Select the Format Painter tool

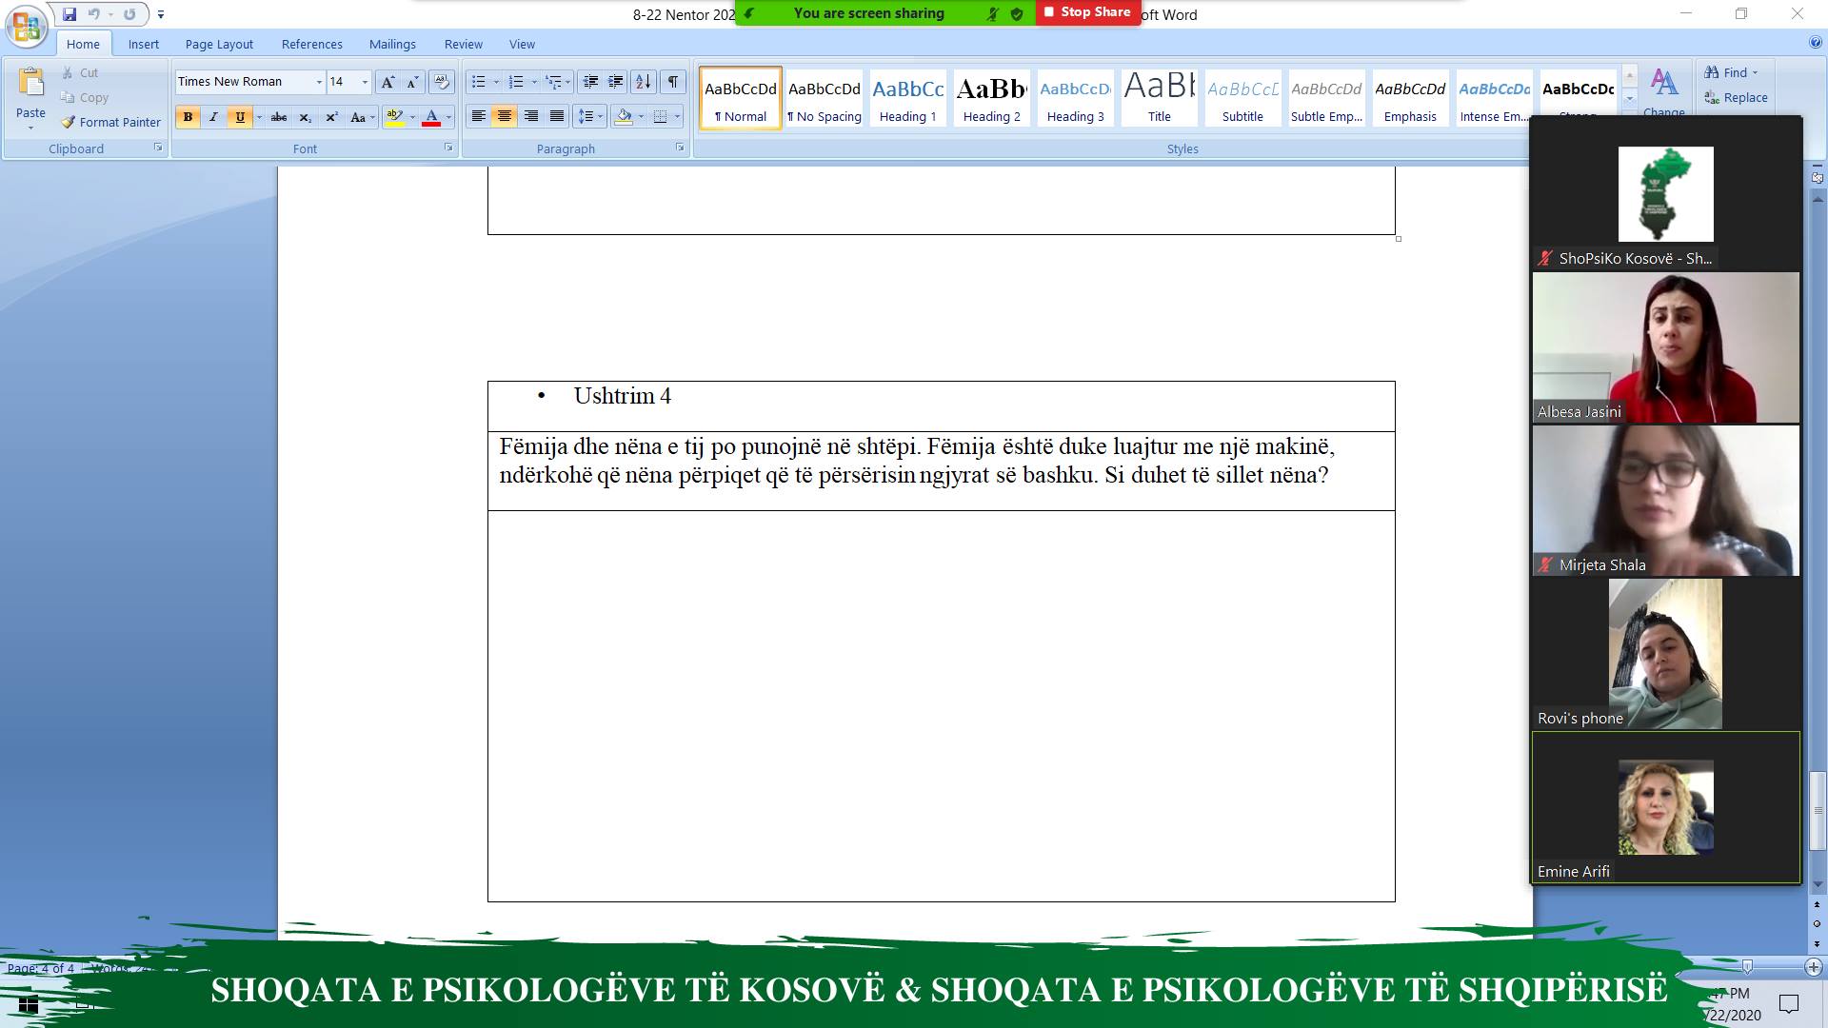(110, 122)
